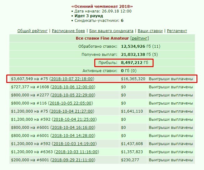Open bet date 2018-10-04 21:27:00

coord(72,111)
